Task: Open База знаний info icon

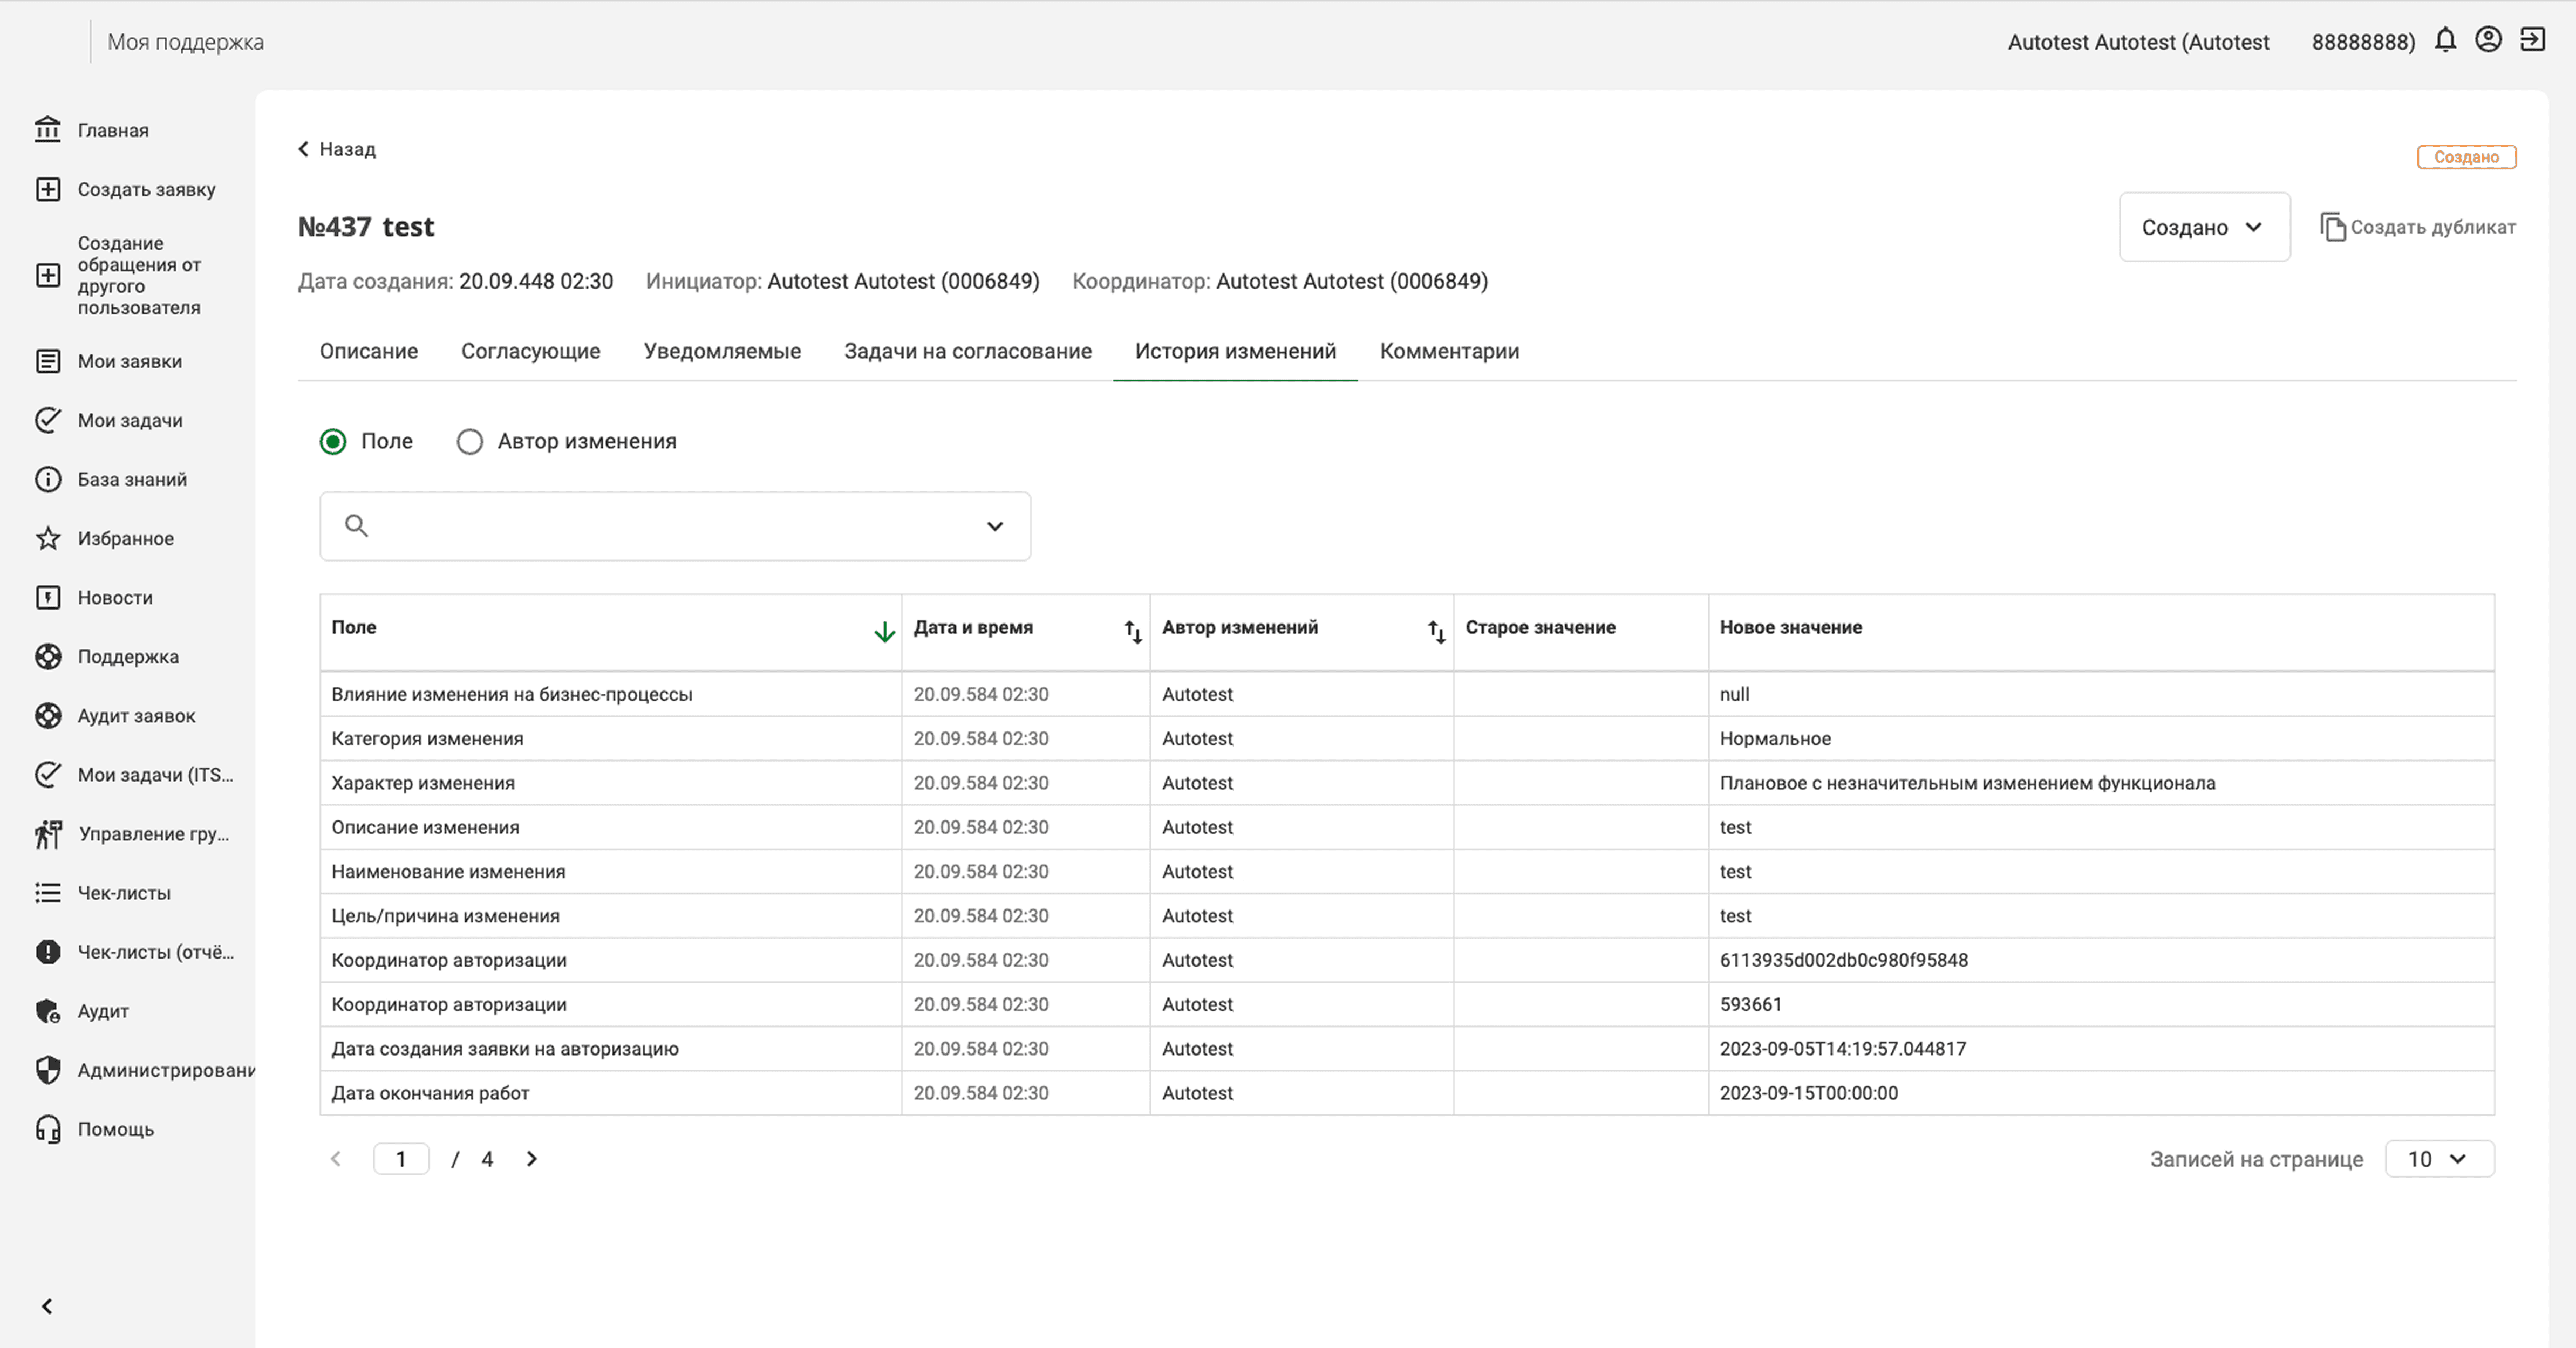Action: tap(48, 479)
